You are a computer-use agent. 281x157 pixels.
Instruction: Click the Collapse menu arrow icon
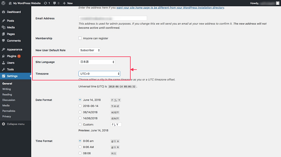(4, 124)
